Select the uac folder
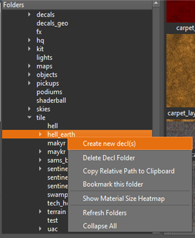Image resolution: width=195 pixels, height=238 pixels. (53, 229)
